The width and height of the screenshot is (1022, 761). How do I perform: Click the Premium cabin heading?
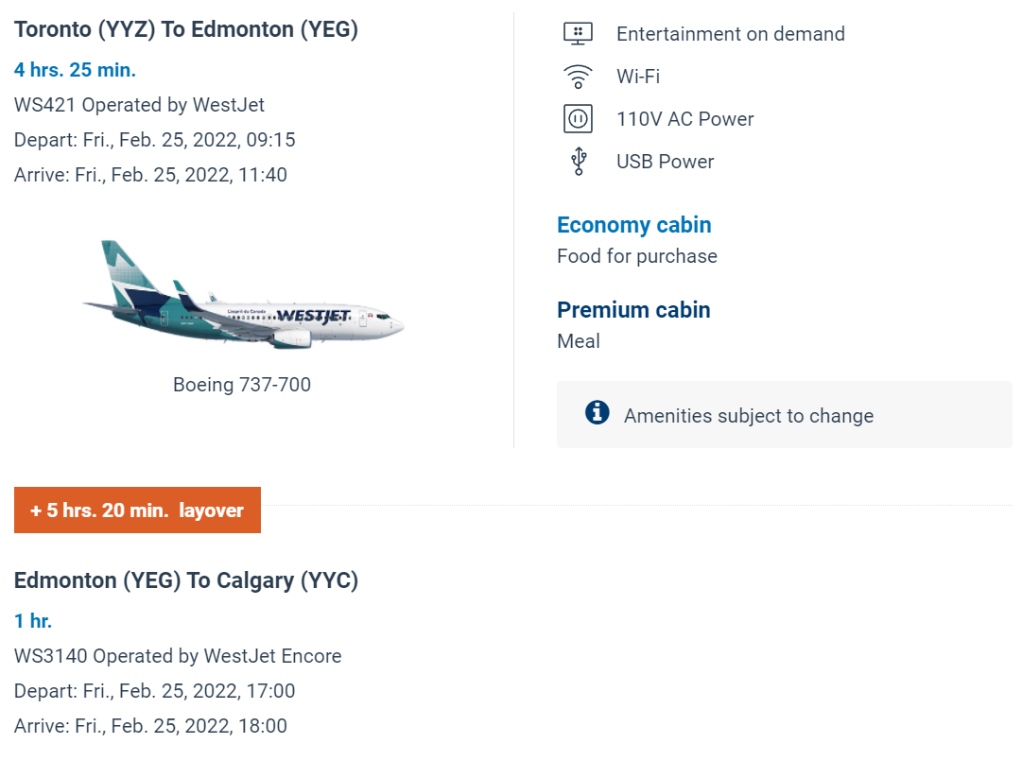pos(633,310)
